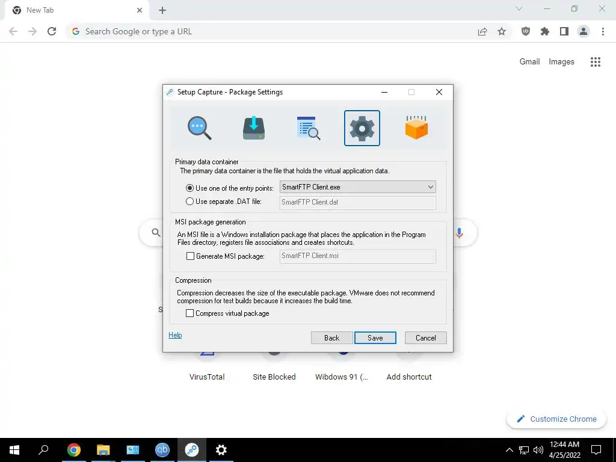Open the Chrome profile avatar
The width and height of the screenshot is (616, 462).
pyautogui.click(x=584, y=31)
